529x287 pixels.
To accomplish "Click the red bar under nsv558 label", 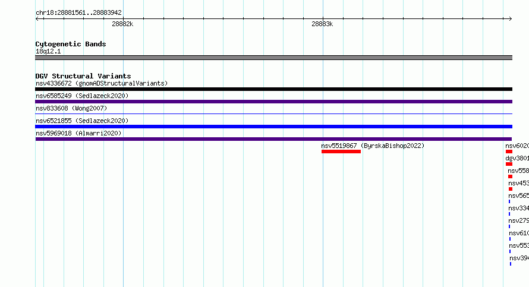I will point(510,176).
